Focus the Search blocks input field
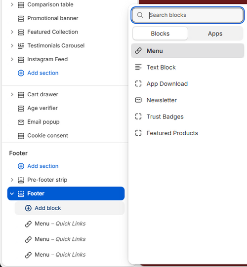 (x=188, y=15)
